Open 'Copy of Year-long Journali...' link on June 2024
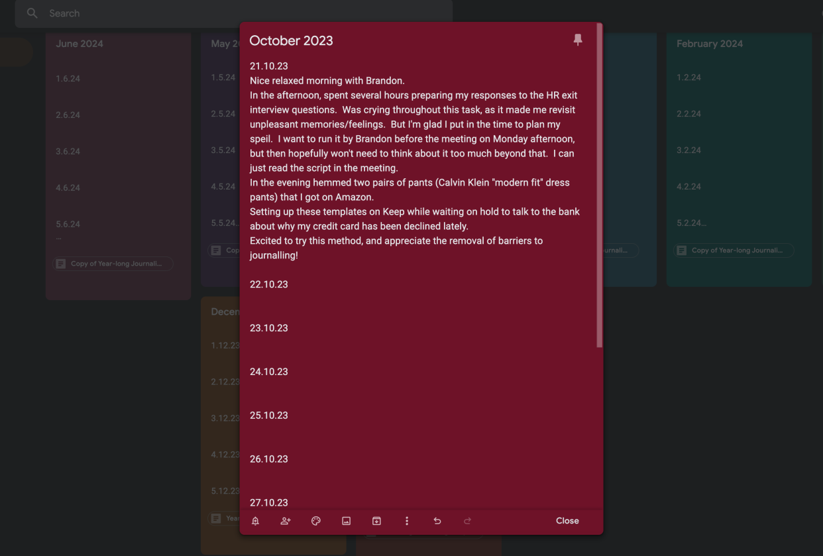This screenshot has width=823, height=556. [x=113, y=264]
